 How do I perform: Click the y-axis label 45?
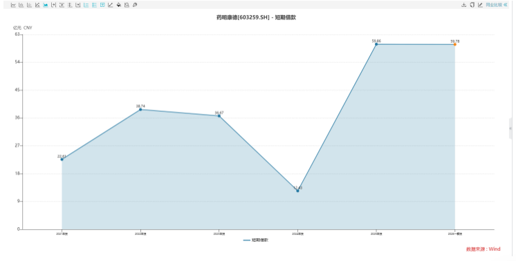point(17,90)
